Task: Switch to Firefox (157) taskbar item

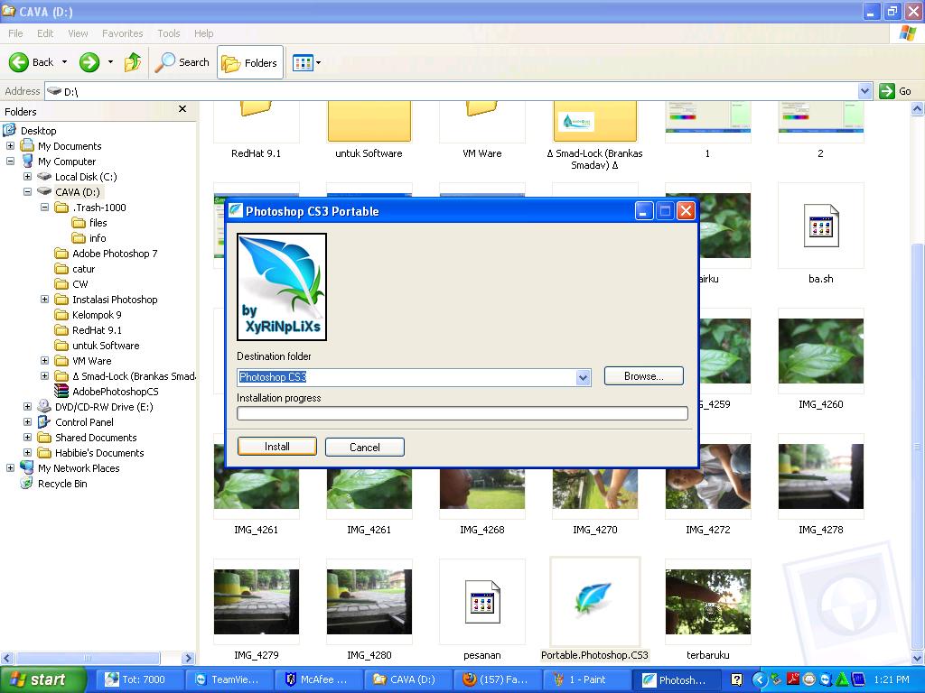Action: (x=496, y=679)
